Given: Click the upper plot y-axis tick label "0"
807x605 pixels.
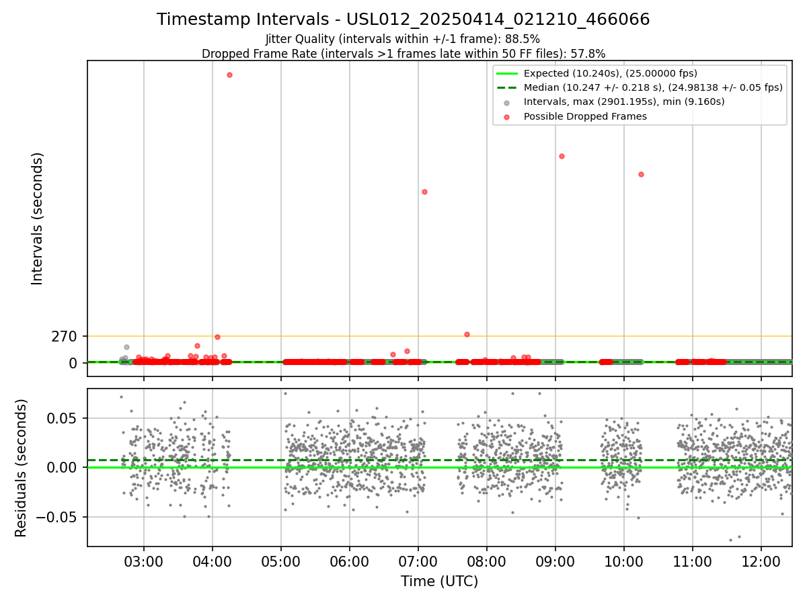Looking at the screenshot, I should coord(74,363).
